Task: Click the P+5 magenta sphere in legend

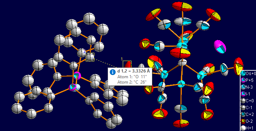Action: tap(243, 80)
